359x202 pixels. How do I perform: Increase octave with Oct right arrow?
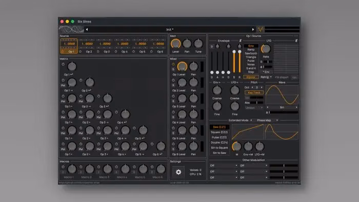(x=262, y=87)
